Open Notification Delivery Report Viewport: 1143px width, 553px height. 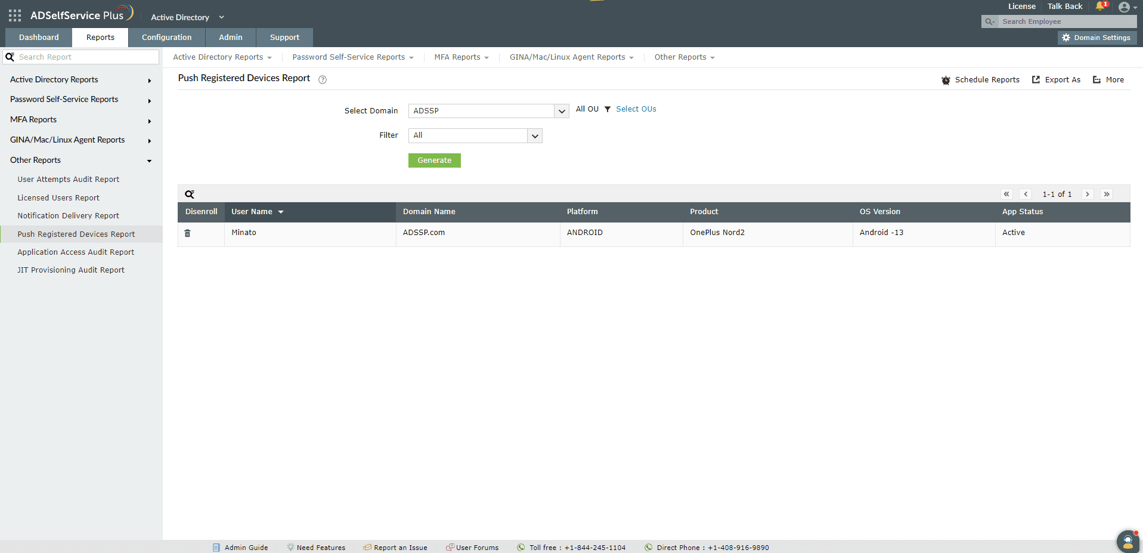69,216
